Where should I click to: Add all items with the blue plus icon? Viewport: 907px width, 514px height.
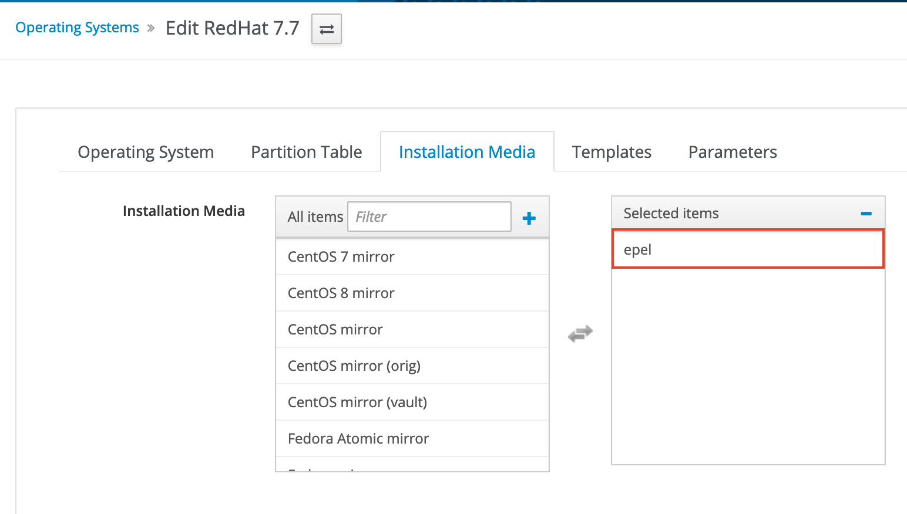pos(529,218)
